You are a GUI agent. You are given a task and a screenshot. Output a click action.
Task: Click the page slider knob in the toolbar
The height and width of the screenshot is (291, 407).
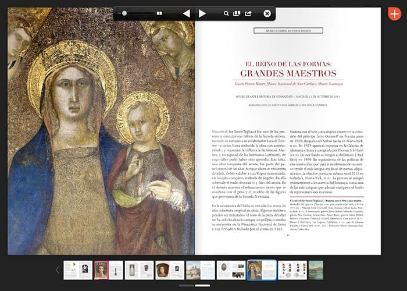pos(124,13)
